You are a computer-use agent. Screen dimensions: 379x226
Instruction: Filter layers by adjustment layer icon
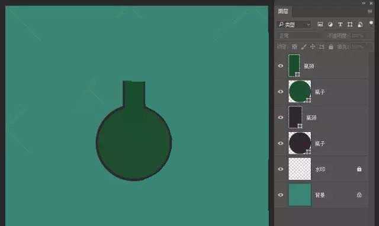(330, 24)
